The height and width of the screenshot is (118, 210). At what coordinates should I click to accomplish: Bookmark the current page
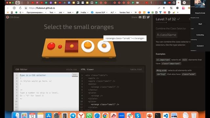pyautogui.click(x=164, y=8)
